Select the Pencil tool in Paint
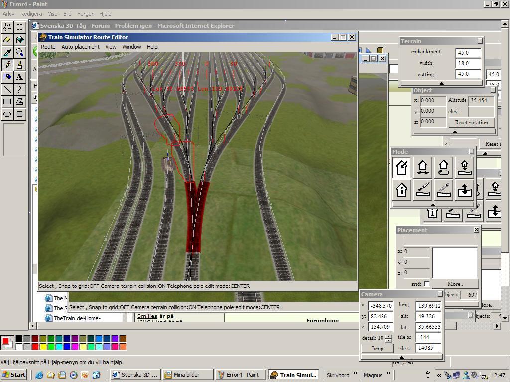510x382 pixels. pyautogui.click(x=7, y=64)
